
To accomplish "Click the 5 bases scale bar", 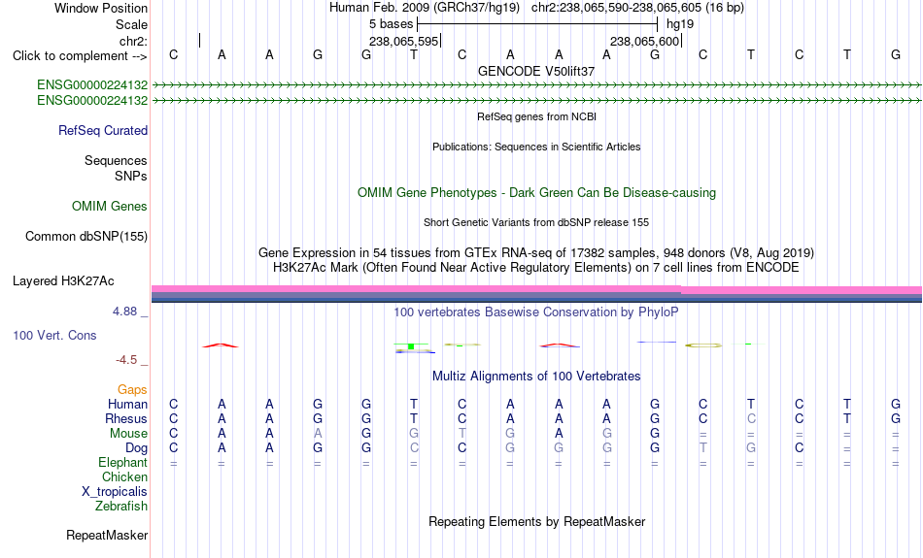I will coord(537,24).
